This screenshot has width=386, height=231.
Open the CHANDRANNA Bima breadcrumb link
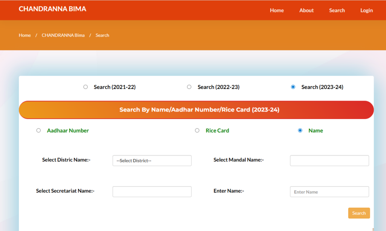[x=63, y=35]
